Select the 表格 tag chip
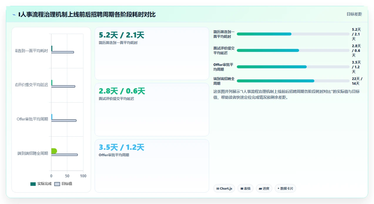Image resolution: width=374 pixels, height=204 pixels. pos(245,188)
